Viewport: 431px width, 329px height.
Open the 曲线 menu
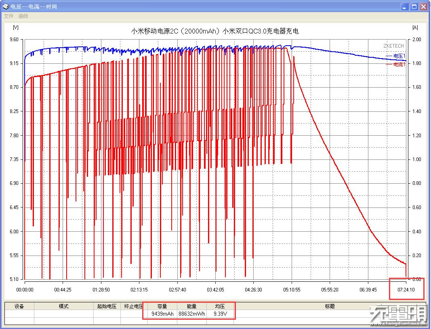(x=23, y=16)
